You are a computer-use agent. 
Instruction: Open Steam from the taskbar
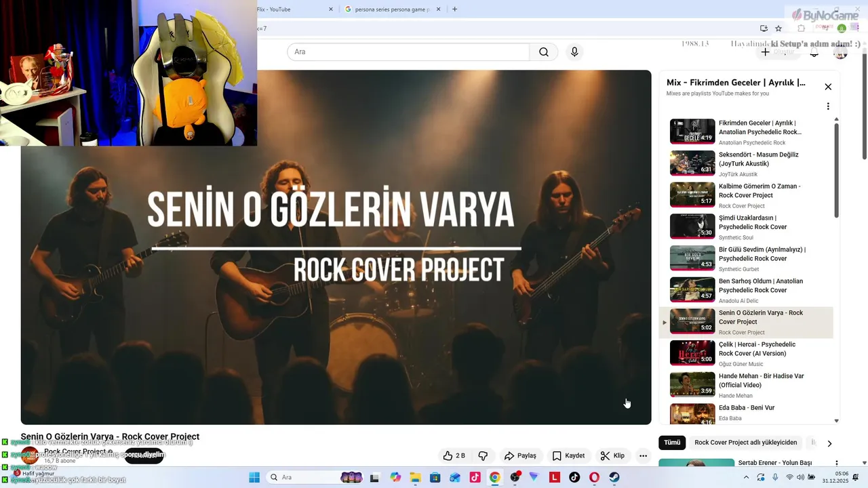click(614, 477)
